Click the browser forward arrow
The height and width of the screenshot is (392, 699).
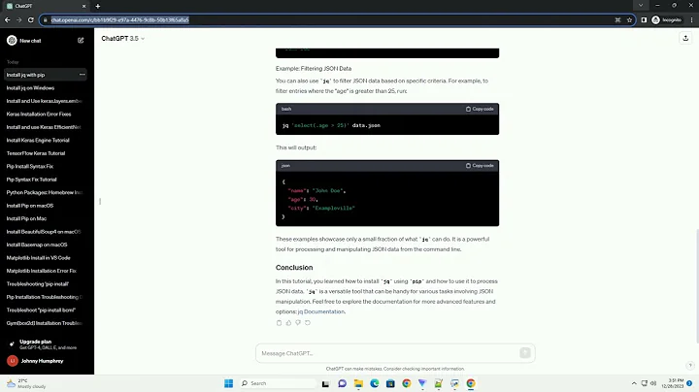(18, 19)
